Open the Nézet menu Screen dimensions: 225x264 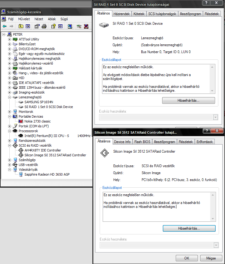39,19
